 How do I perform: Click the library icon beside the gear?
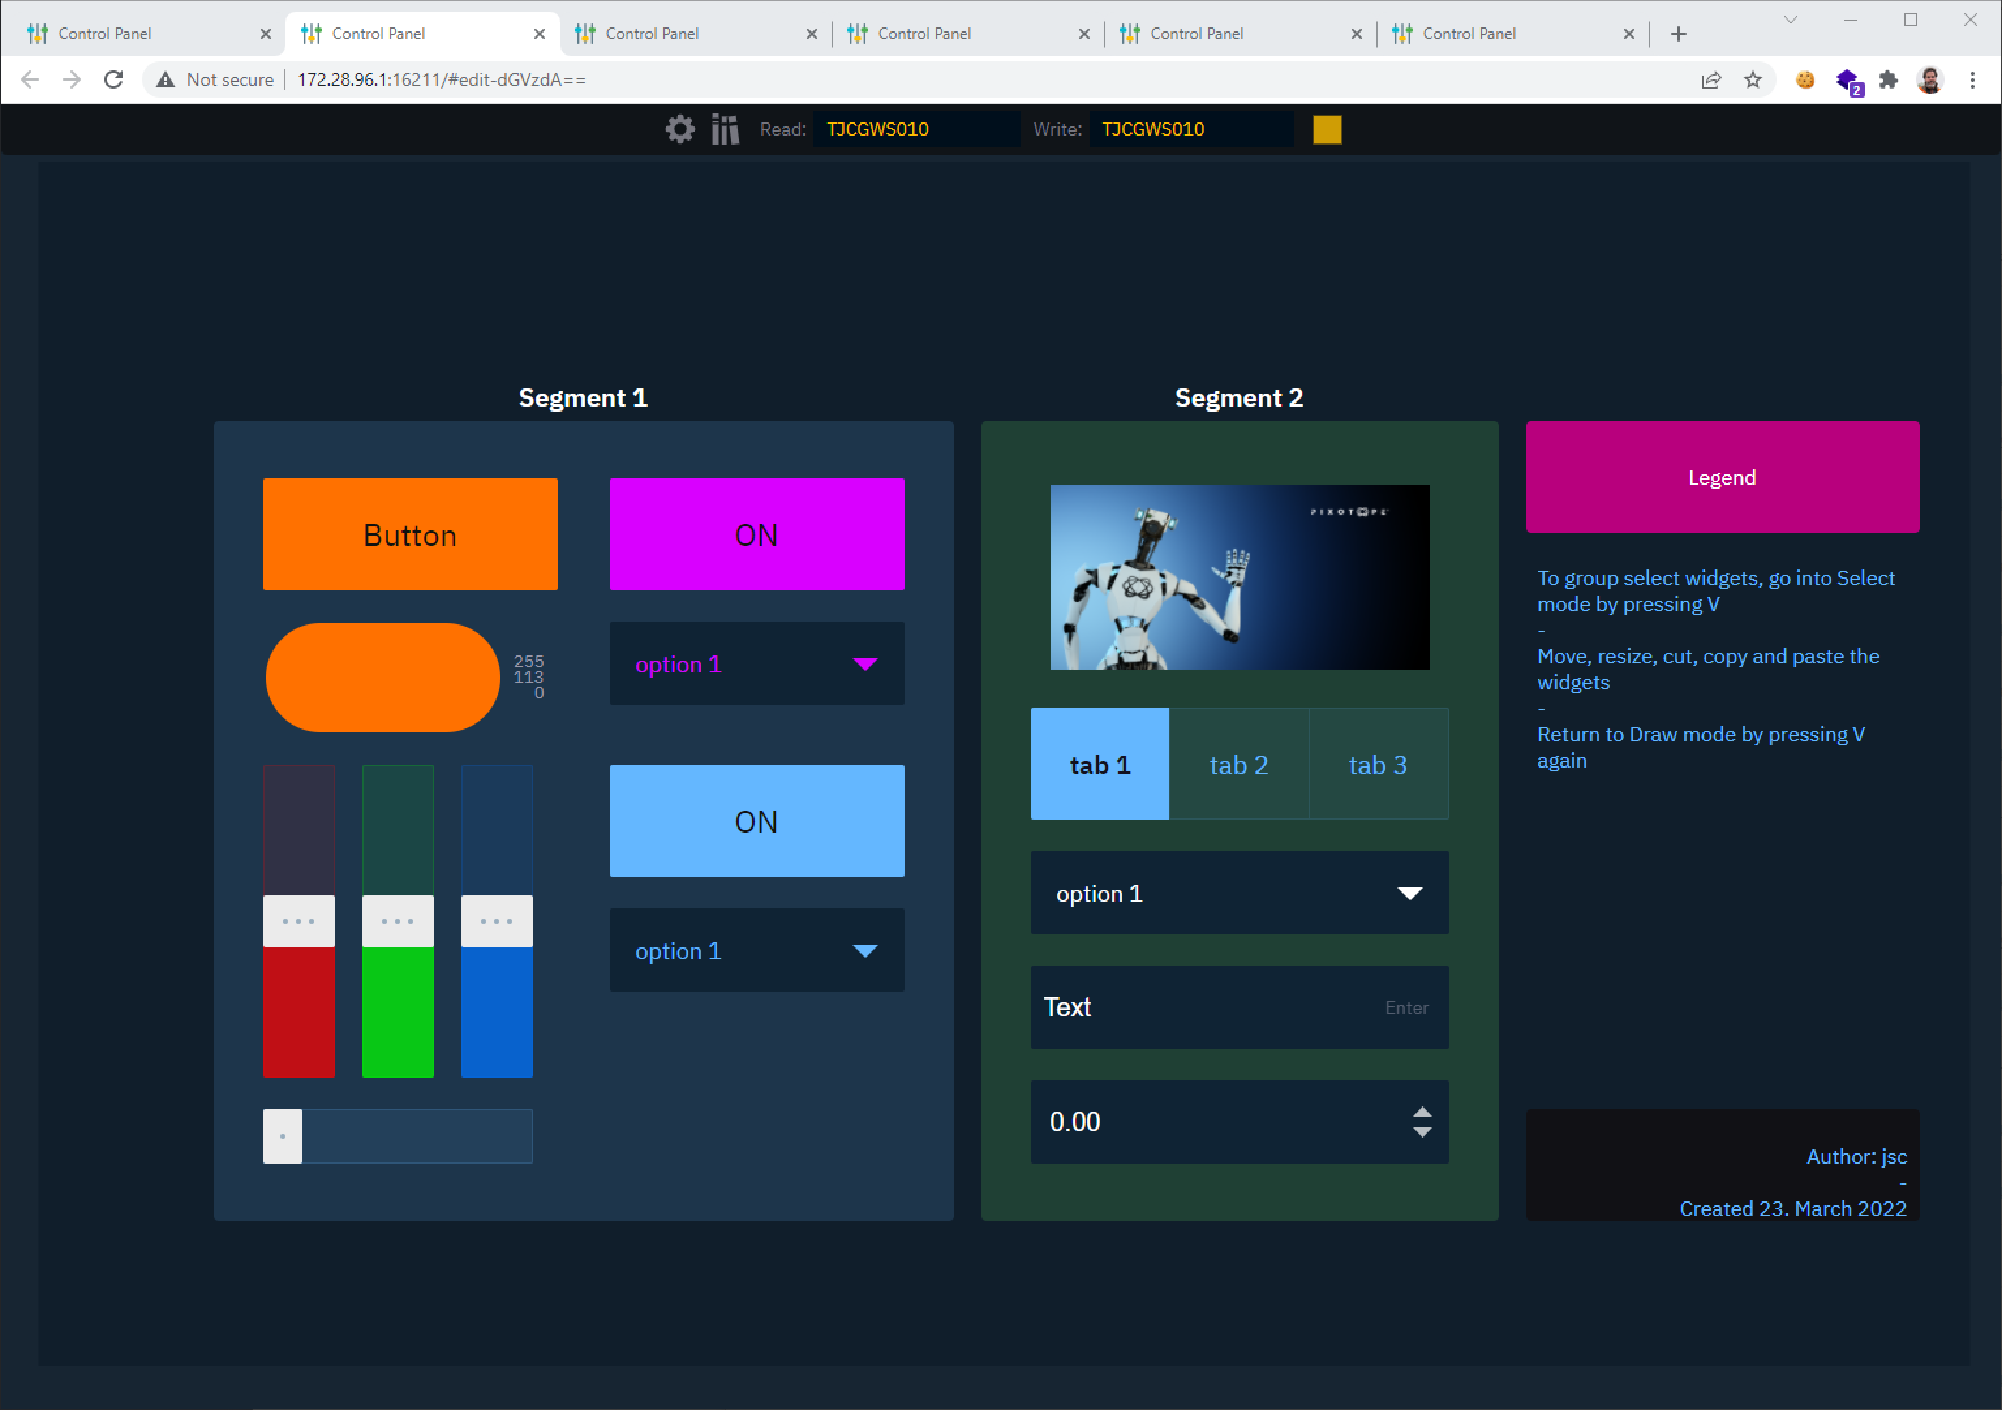pos(725,129)
